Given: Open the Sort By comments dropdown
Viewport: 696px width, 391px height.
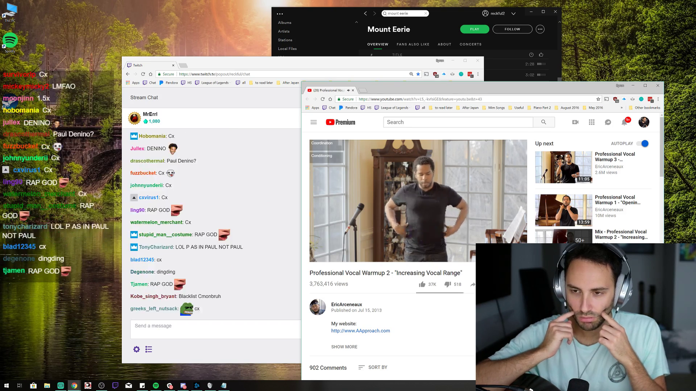Looking at the screenshot, I should 372,368.
